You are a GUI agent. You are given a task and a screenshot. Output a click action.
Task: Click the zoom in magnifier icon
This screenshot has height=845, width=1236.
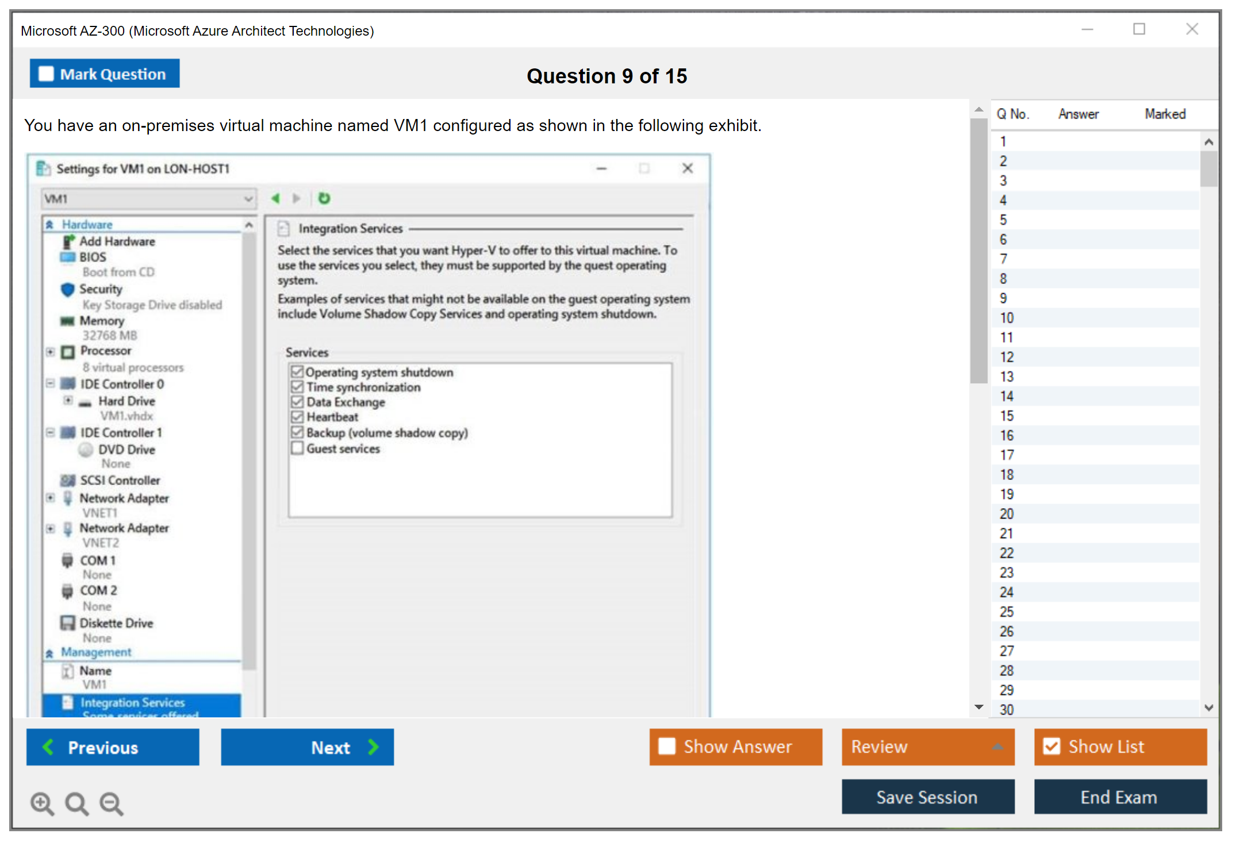click(41, 803)
